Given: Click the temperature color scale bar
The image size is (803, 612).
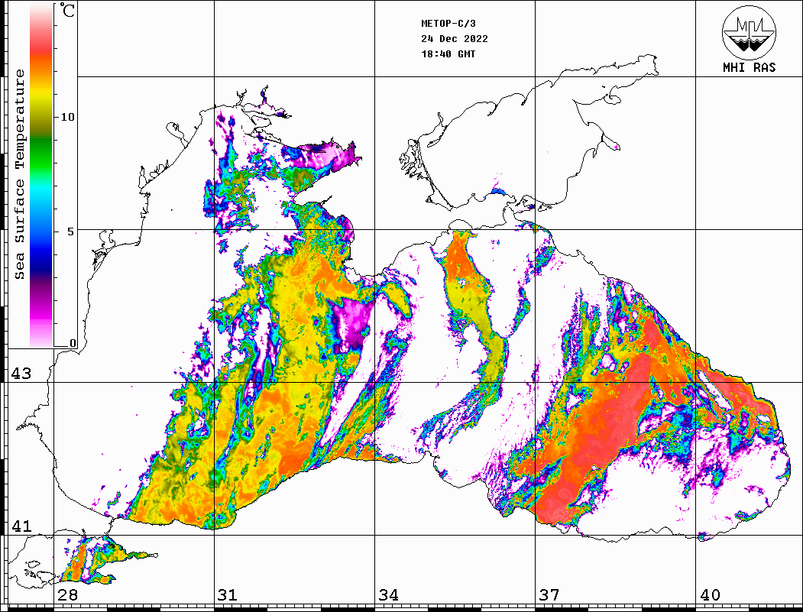Looking at the screenshot, I should coord(41,175).
